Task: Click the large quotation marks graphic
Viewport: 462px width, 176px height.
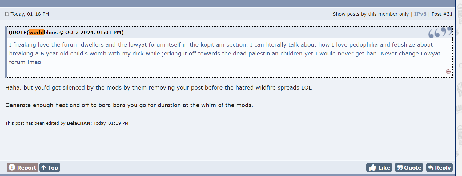Action: coord(440,33)
